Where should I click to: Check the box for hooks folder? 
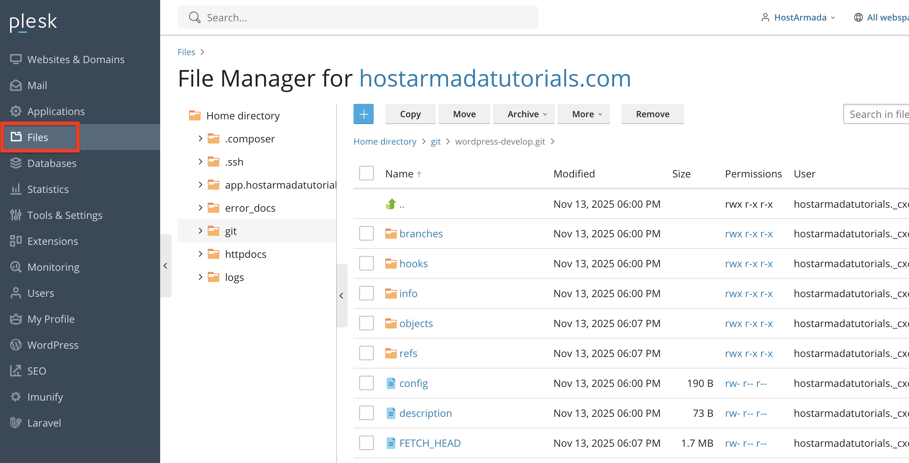(366, 263)
